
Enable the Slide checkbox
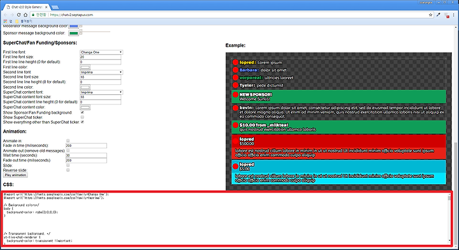68,165
